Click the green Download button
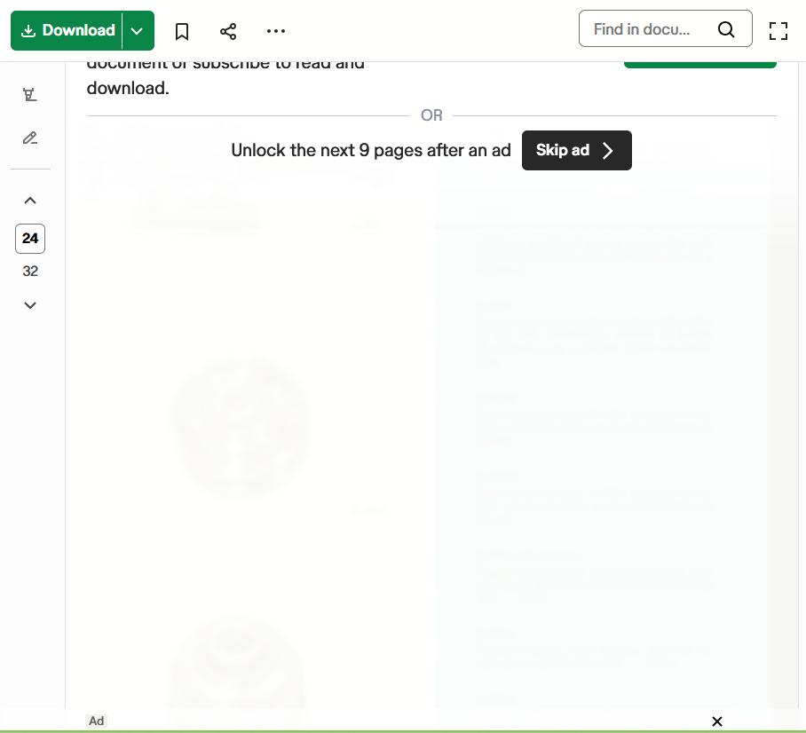This screenshot has width=806, height=733. tap(67, 30)
